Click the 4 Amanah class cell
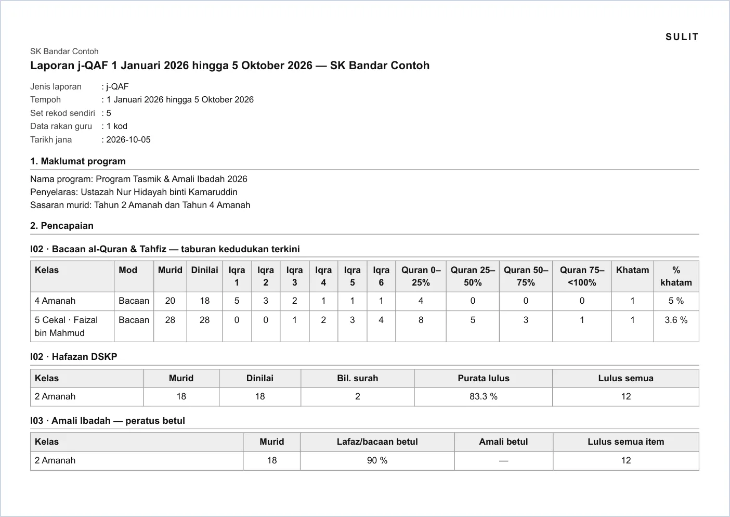730x517 pixels. click(72, 301)
